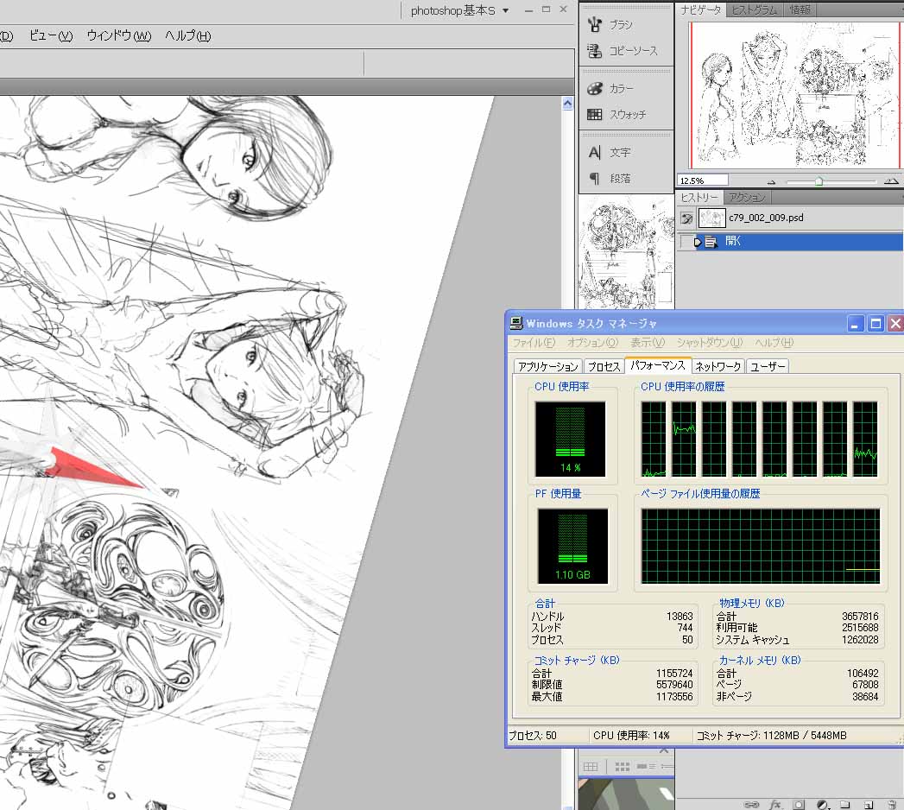This screenshot has height=810, width=904.
Task: Click the thumbnail tiles view icon in lower panel
Action: [x=622, y=767]
